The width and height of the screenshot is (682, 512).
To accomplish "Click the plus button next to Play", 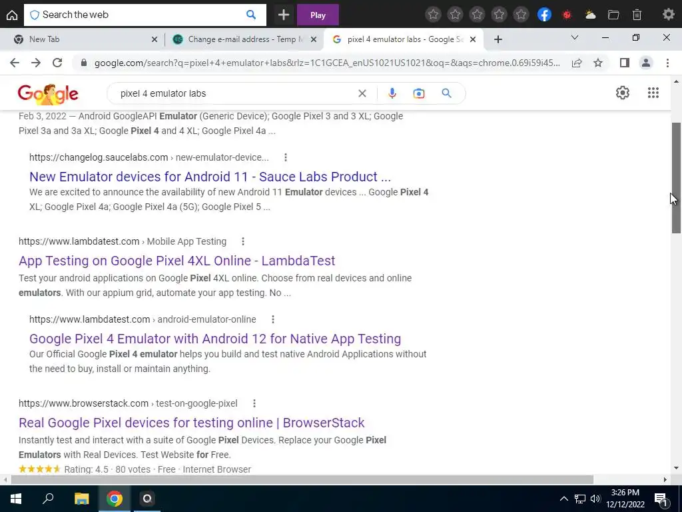I will (284, 15).
